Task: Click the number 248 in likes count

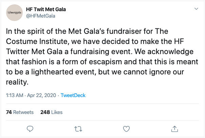Action: pos(45,112)
